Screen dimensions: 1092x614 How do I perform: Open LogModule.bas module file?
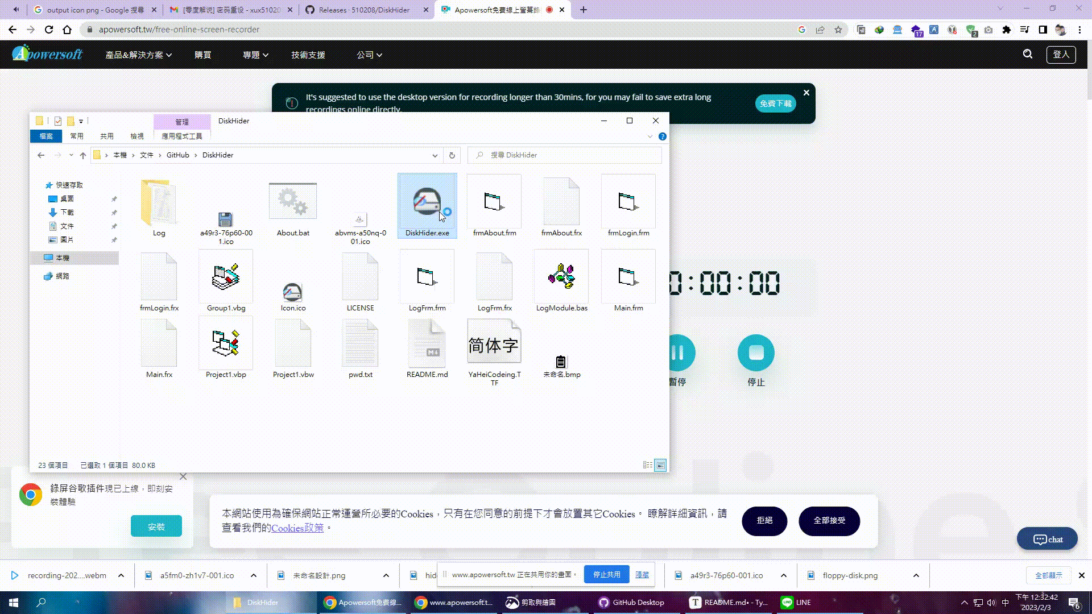[x=561, y=281]
